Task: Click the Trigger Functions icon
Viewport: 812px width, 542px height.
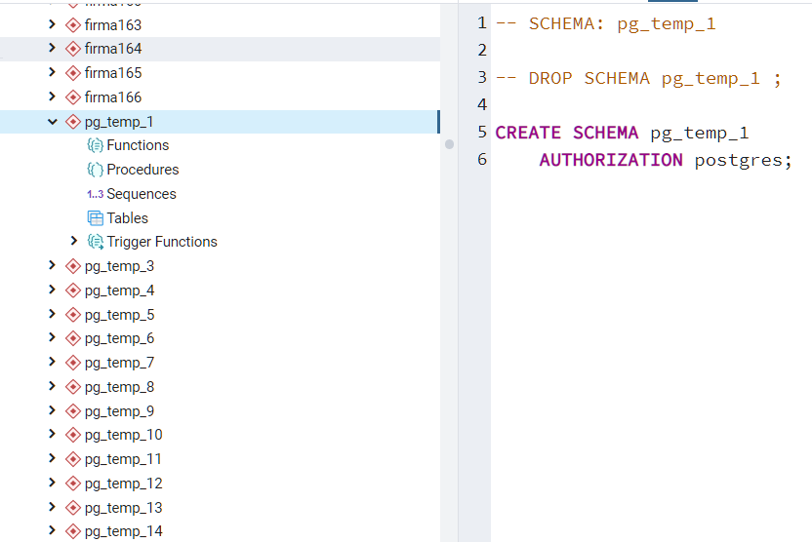Action: click(x=96, y=242)
